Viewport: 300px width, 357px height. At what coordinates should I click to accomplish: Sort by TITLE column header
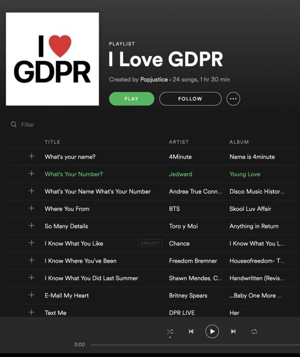click(x=52, y=142)
